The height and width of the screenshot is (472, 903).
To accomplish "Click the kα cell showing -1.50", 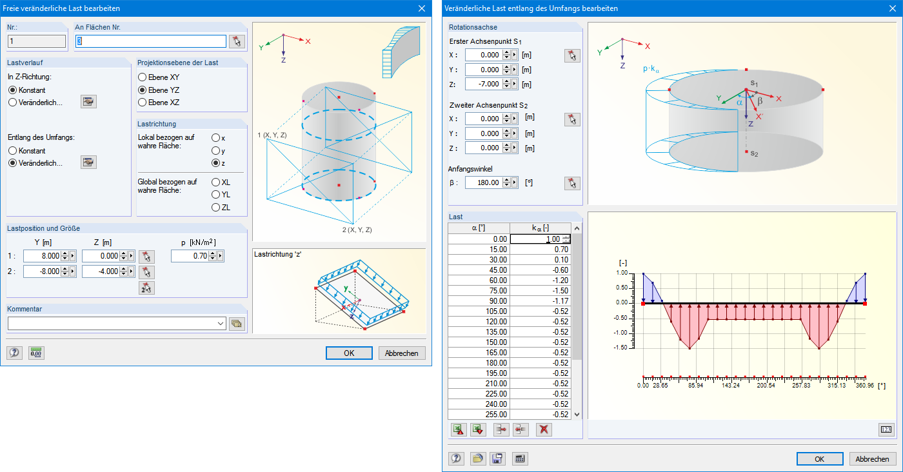I will tap(541, 290).
